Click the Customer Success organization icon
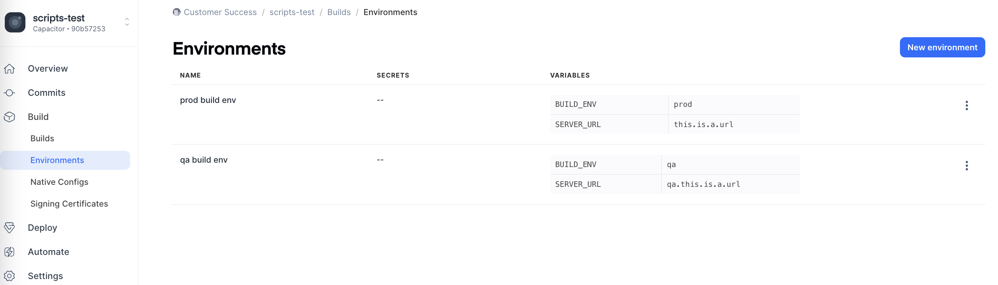The image size is (998, 285). point(177,12)
